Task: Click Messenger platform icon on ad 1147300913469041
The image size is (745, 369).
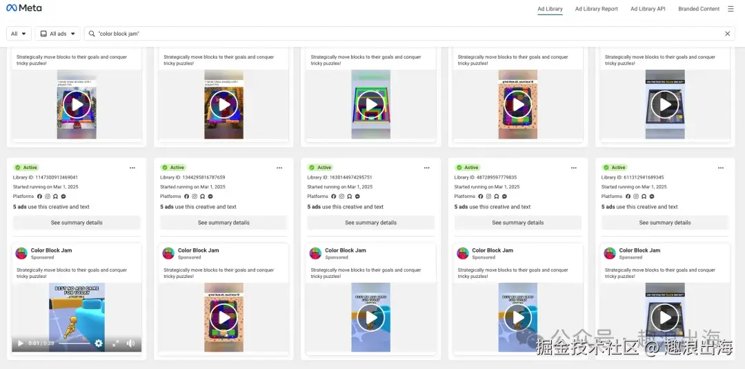Action: (x=63, y=196)
